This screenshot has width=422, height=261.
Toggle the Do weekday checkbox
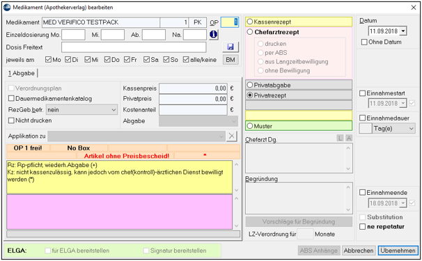point(107,59)
